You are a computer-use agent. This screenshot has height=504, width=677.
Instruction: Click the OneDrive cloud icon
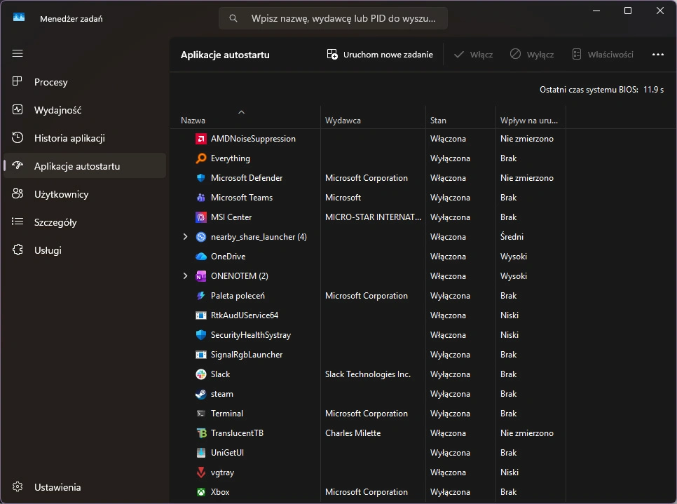click(201, 257)
